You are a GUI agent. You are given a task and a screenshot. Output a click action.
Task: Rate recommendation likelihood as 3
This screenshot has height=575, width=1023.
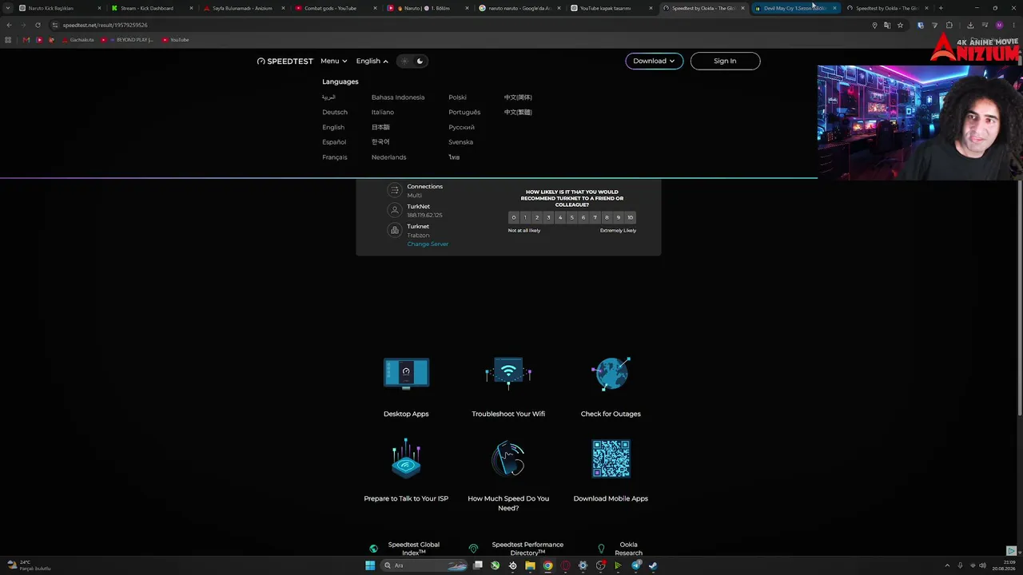[x=548, y=217]
